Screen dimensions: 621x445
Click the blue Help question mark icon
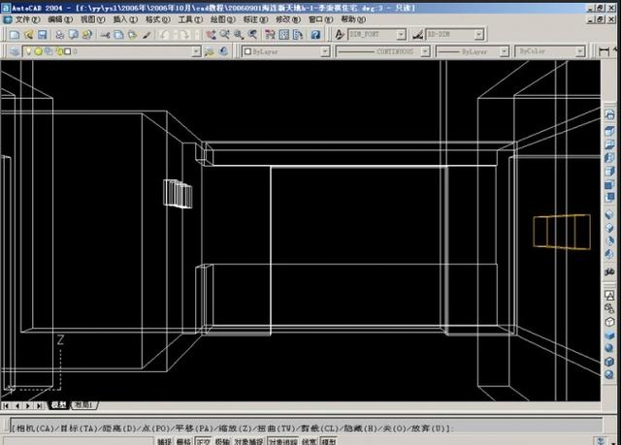click(315, 35)
